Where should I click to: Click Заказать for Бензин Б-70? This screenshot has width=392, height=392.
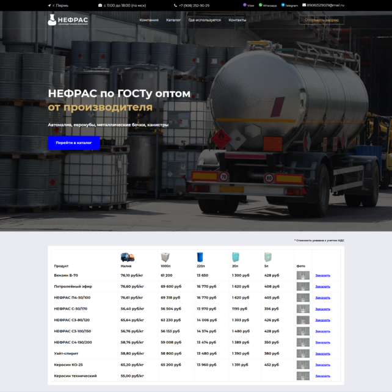pos(322,275)
